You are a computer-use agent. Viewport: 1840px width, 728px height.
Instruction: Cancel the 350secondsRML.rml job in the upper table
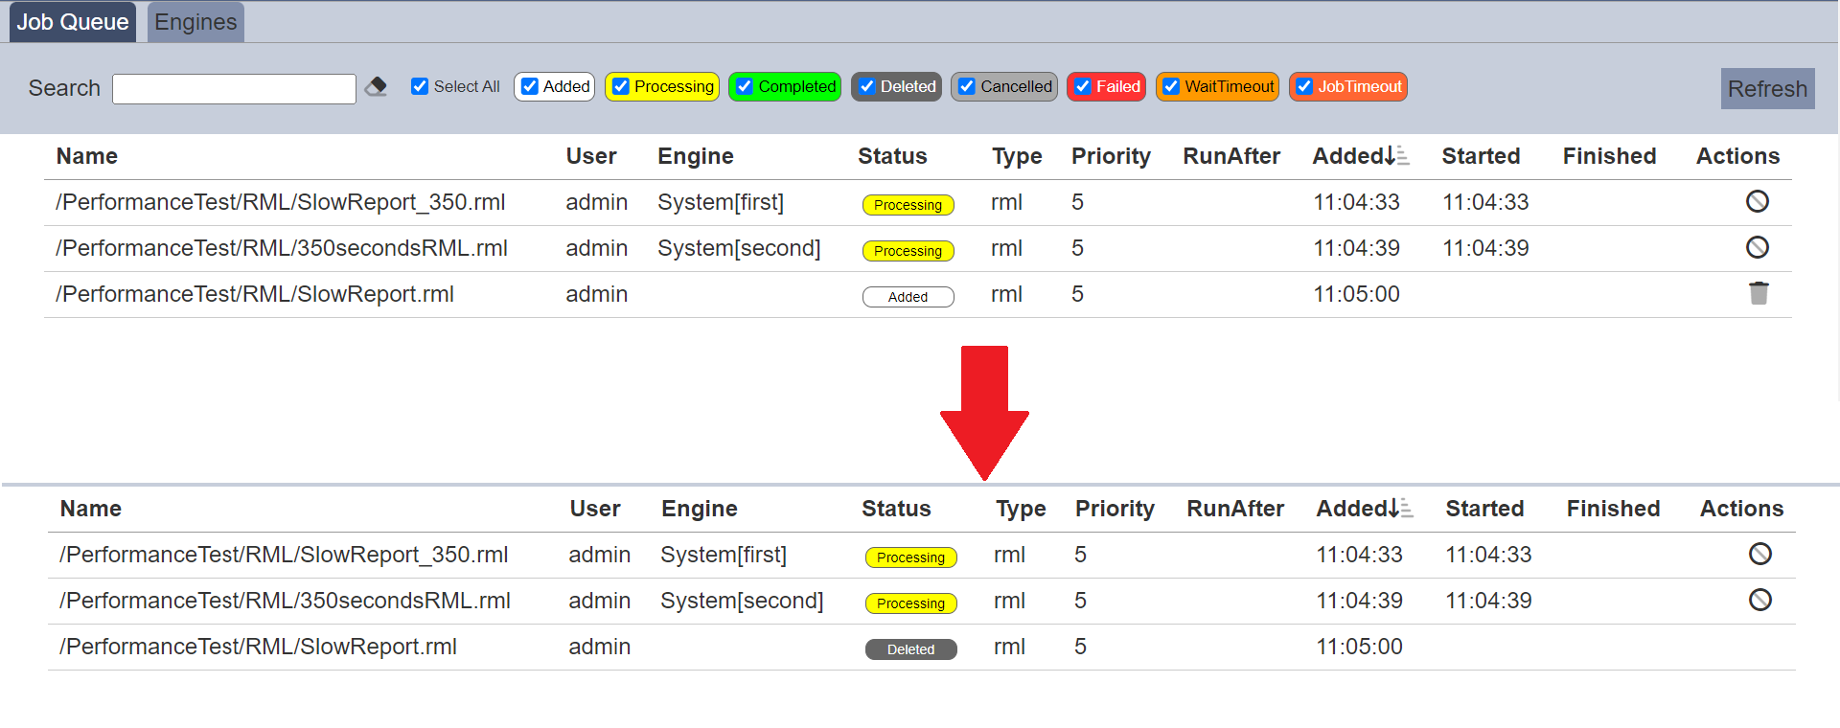point(1758,247)
